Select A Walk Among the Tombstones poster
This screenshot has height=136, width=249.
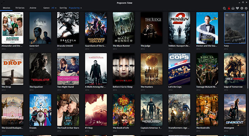(96, 69)
